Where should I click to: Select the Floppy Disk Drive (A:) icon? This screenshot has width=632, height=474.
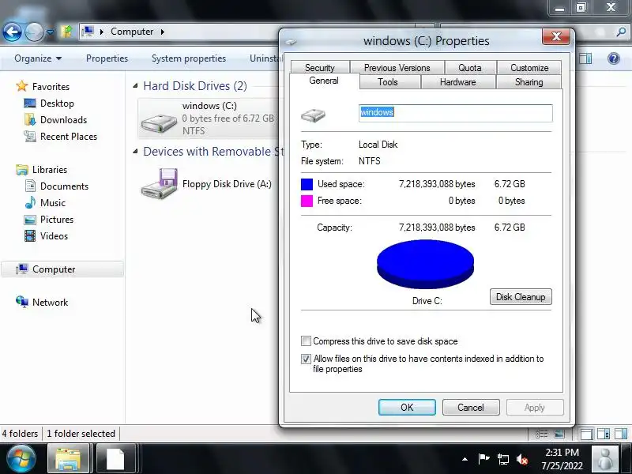click(159, 184)
